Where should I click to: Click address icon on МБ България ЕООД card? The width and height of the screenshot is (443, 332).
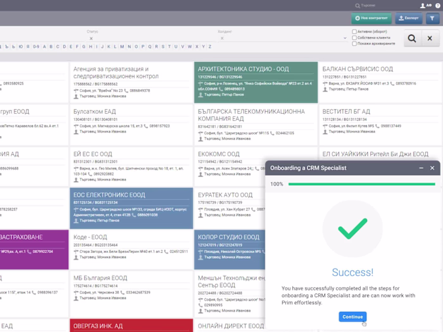[x=76, y=292]
